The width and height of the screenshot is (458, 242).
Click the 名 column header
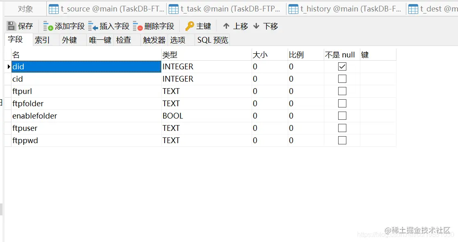(86, 55)
